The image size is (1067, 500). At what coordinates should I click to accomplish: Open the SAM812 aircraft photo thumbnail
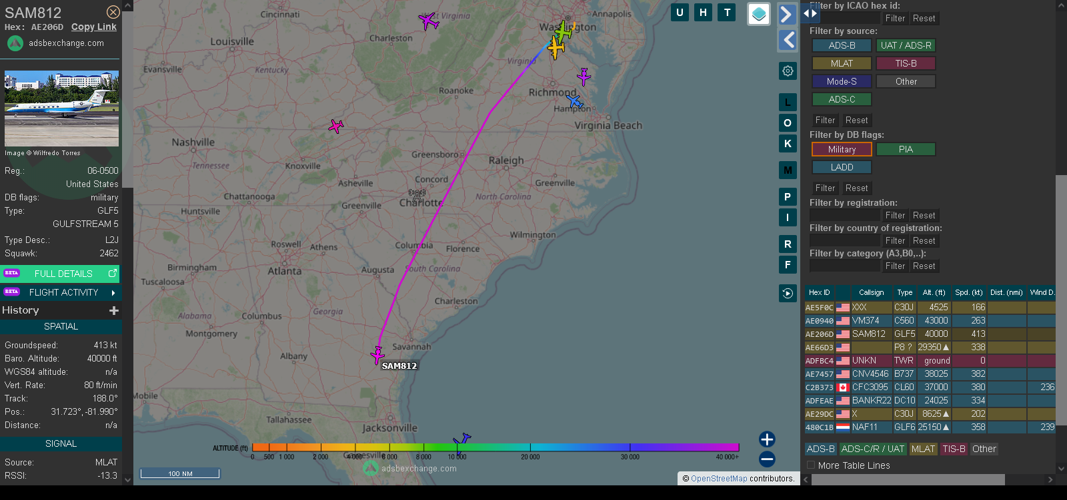click(61, 109)
